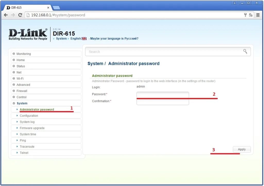The width and height of the screenshot is (264, 186).
Task: Open Firmware upgrade page
Action: tap(46, 128)
